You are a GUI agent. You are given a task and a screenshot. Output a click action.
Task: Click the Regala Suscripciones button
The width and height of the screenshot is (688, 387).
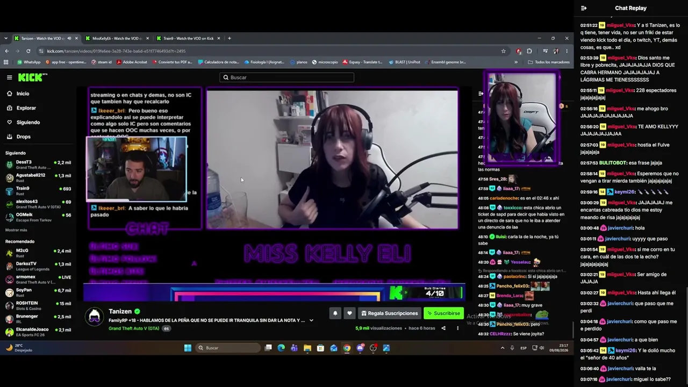point(389,313)
